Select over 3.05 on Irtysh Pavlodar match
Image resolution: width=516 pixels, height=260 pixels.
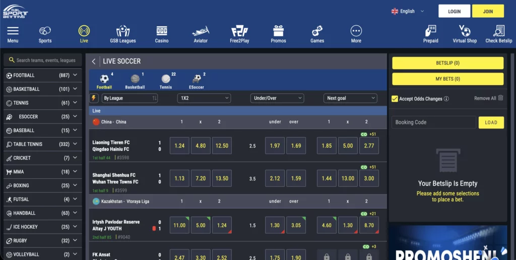pyautogui.click(x=296, y=225)
